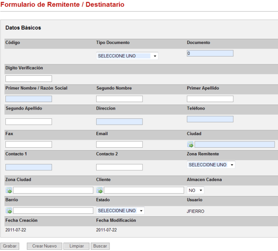
Task: Click the lookup icon beside Ciudad field
Action: (190, 145)
